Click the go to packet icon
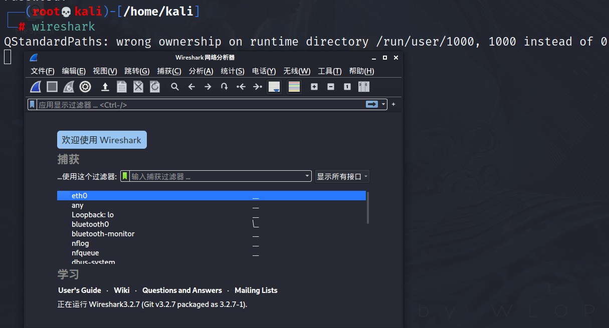 coord(225,87)
